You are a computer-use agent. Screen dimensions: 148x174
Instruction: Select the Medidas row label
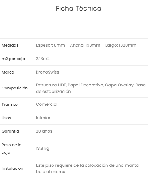pos(10,45)
